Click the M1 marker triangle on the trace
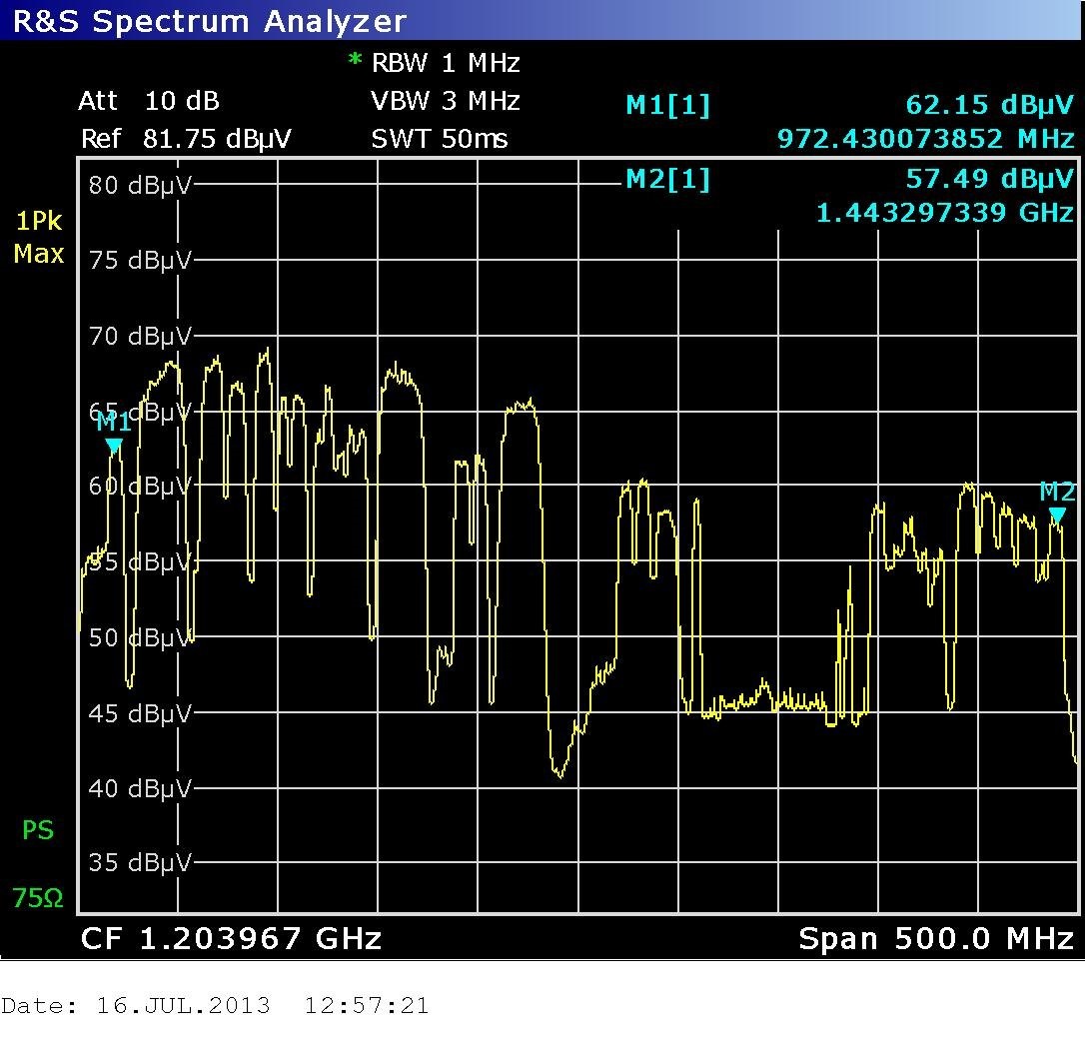This screenshot has width=1085, height=1053. point(114,446)
